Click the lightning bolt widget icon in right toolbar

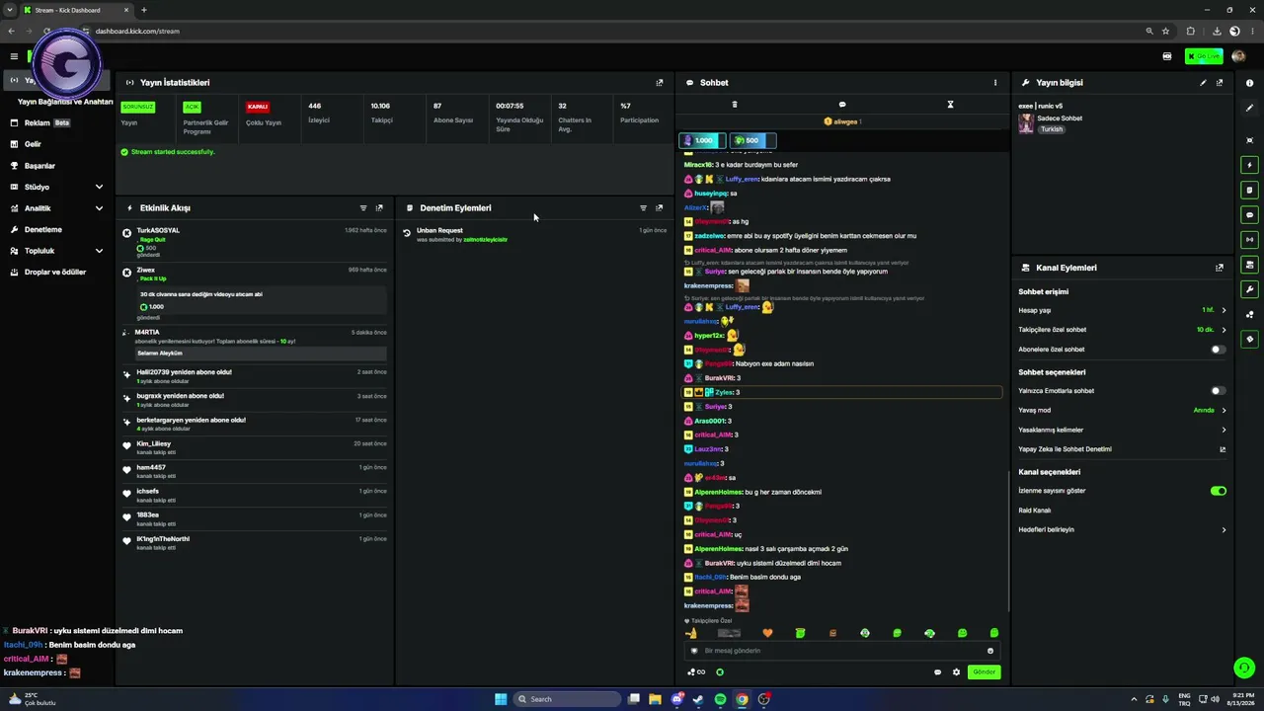click(1250, 165)
